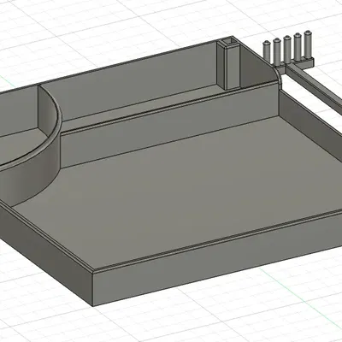Select the rounded fillet corner beside the pins
The width and height of the screenshot is (342, 342).
click(x=280, y=77)
